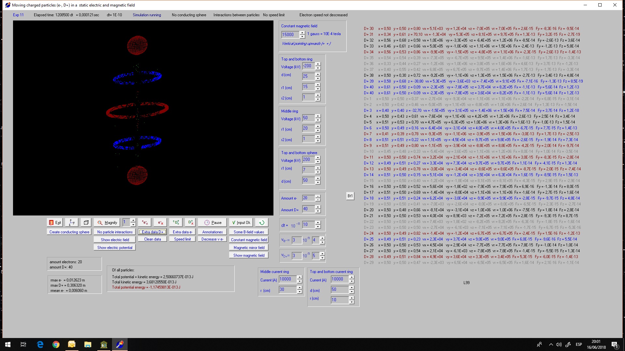
Task: Click Show electric potential button
Action: [x=115, y=247]
